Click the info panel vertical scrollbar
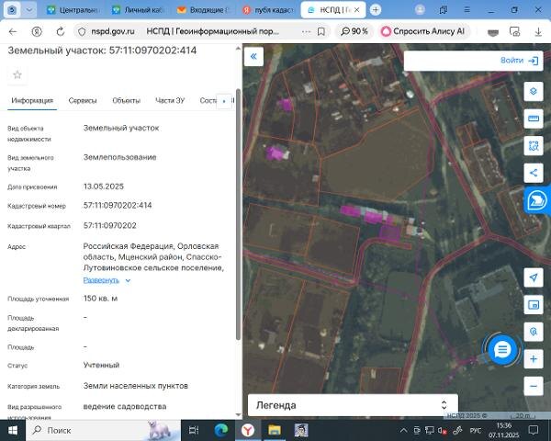The height and width of the screenshot is (441, 551). [238, 214]
